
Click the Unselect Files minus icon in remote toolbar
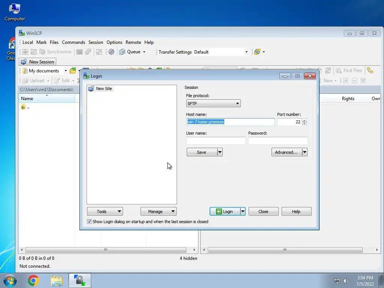354,81
